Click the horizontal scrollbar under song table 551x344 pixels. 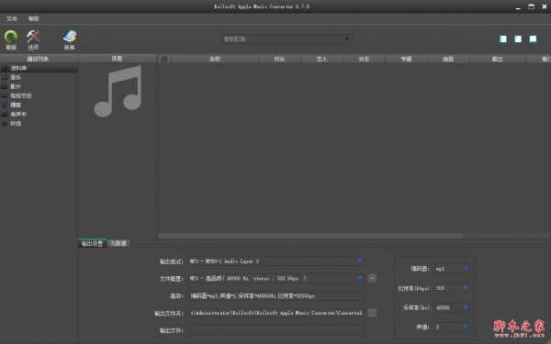(310, 236)
